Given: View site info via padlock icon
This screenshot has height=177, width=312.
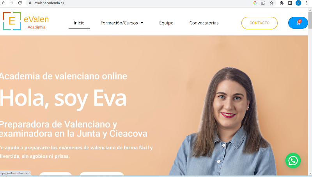Looking at the screenshot, I should point(30,3).
